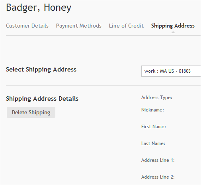
Task: Click the Address Line 2 label
Action: (x=158, y=177)
